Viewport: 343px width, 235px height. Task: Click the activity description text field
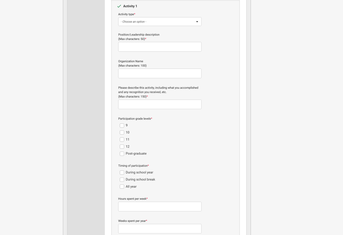click(160, 104)
